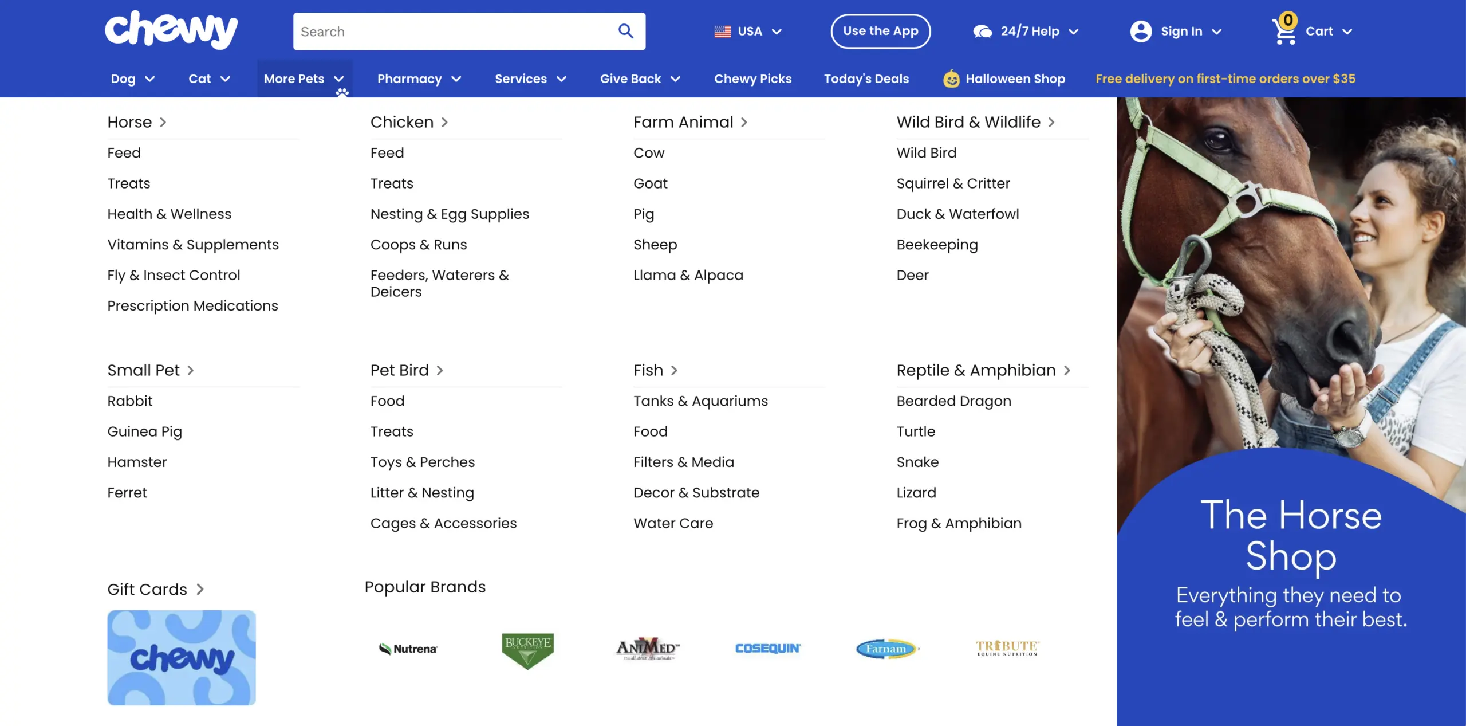Click the Chewy logo to go home
The image size is (1466, 726).
click(x=171, y=30)
